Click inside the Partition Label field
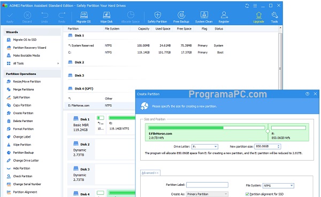Image resolution: width=321 pixels, height=197 pixels. point(207,185)
